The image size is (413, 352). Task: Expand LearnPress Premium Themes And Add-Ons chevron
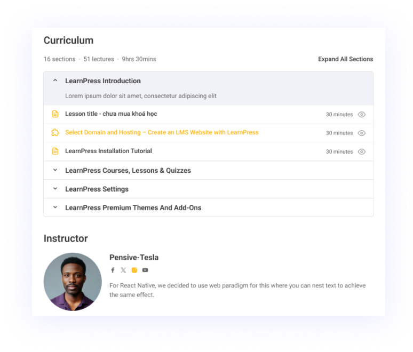[x=55, y=207]
